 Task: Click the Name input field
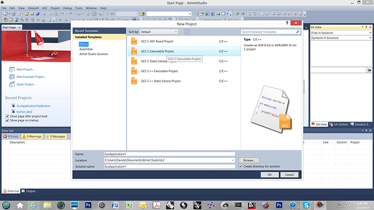point(169,154)
